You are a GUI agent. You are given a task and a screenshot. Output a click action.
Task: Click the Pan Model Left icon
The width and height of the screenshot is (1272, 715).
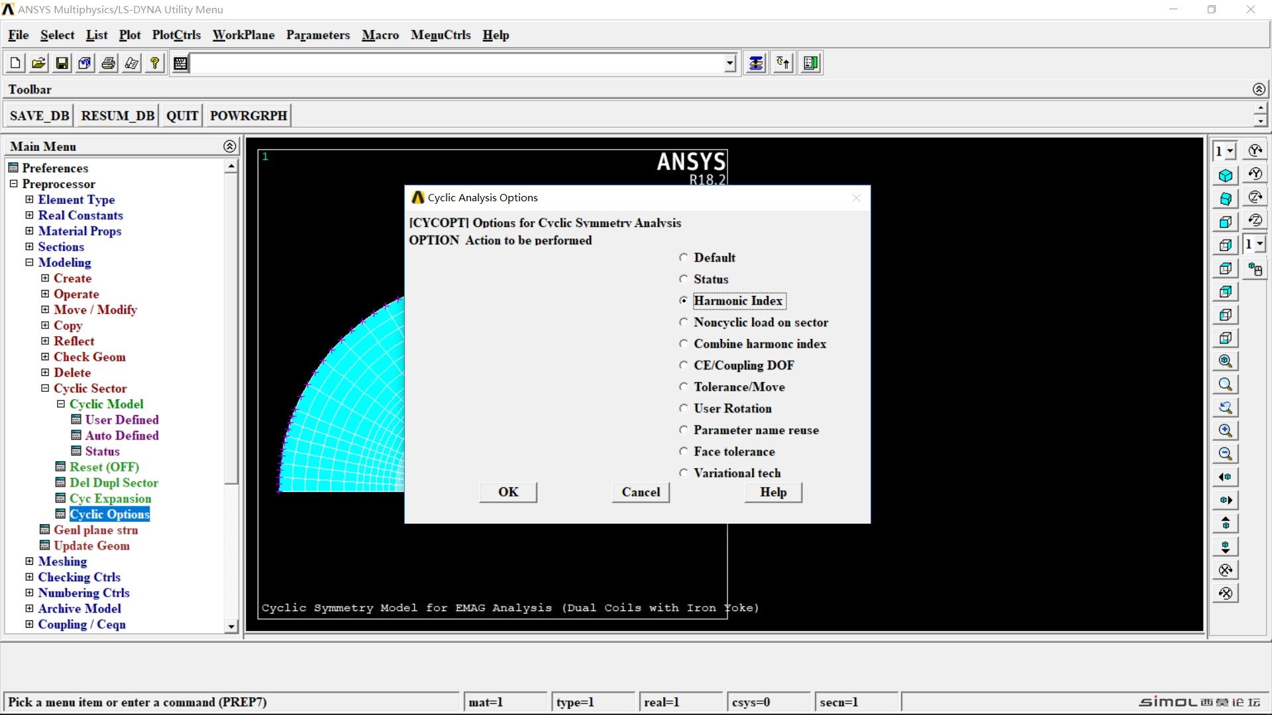point(1226,477)
